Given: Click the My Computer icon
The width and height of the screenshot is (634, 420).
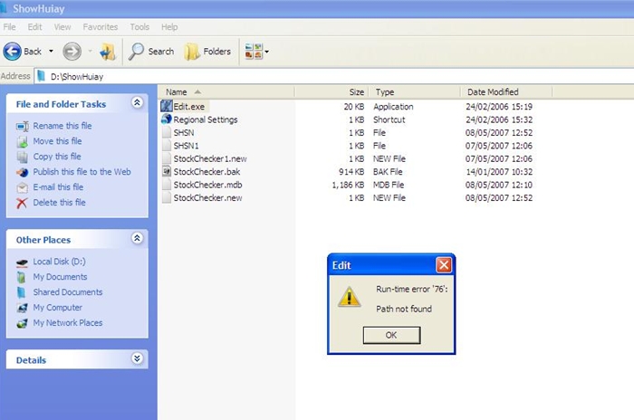Looking at the screenshot, I should pos(23,308).
